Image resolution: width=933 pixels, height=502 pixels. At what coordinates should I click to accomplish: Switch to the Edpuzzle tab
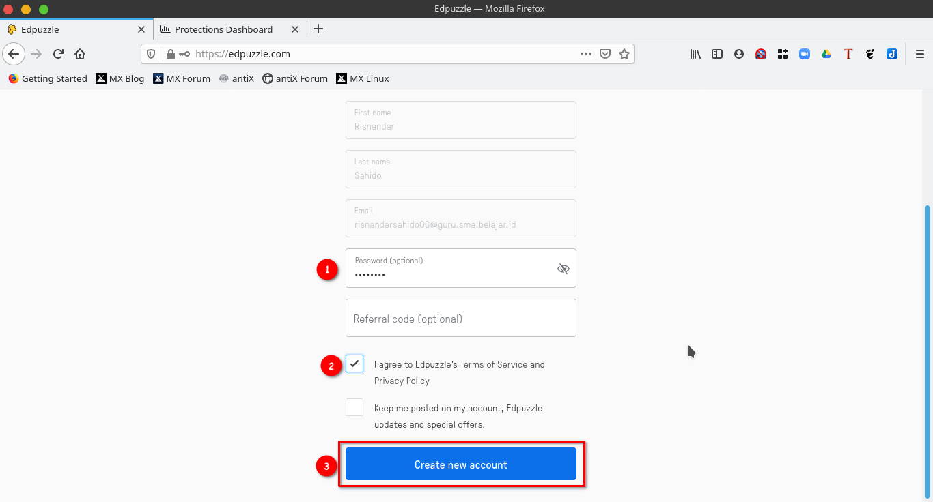[x=76, y=29]
